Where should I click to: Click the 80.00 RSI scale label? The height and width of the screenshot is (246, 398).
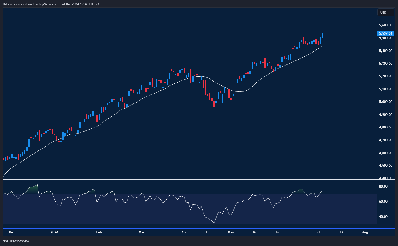383,186
